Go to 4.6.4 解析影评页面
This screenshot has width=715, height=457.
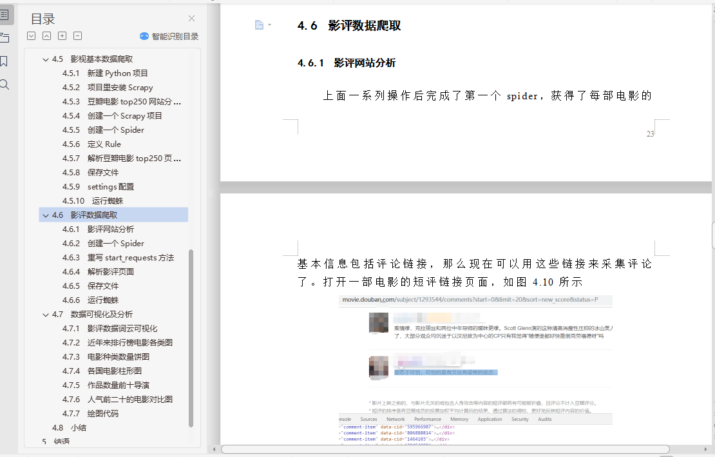tap(98, 271)
